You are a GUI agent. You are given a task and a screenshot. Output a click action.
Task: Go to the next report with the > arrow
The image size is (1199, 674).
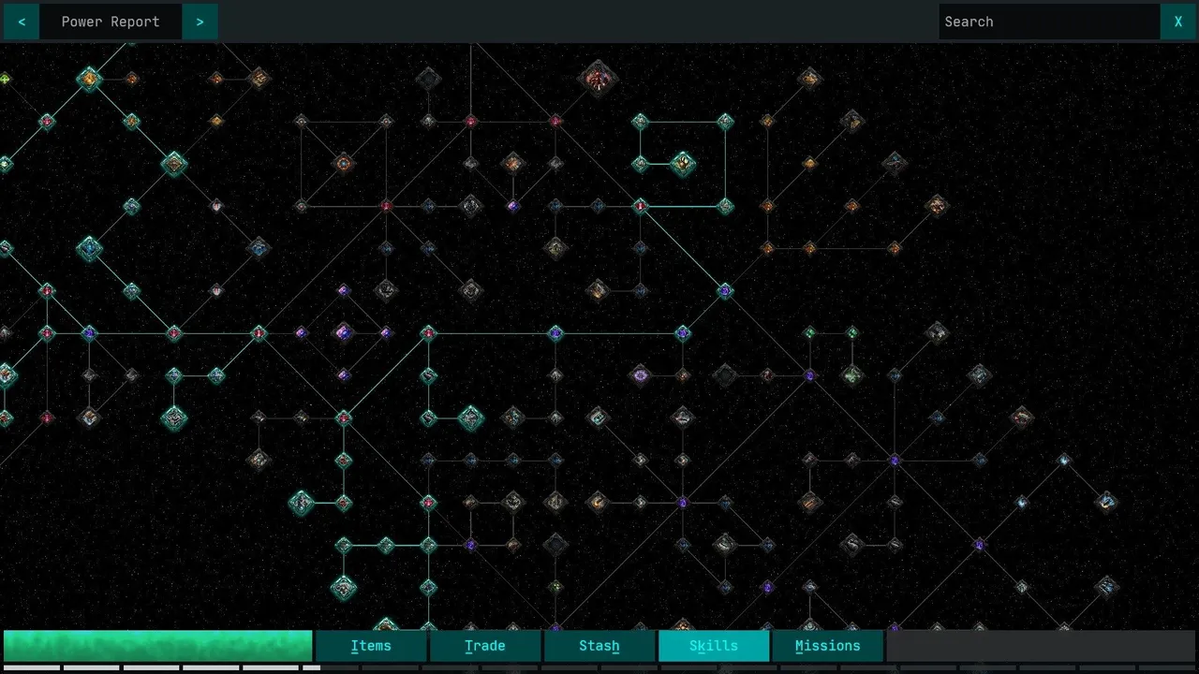pos(200,22)
